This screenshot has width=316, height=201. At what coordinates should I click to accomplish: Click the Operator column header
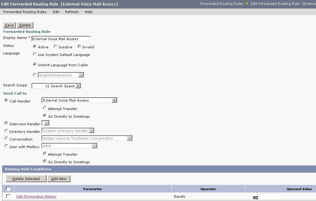click(x=208, y=189)
